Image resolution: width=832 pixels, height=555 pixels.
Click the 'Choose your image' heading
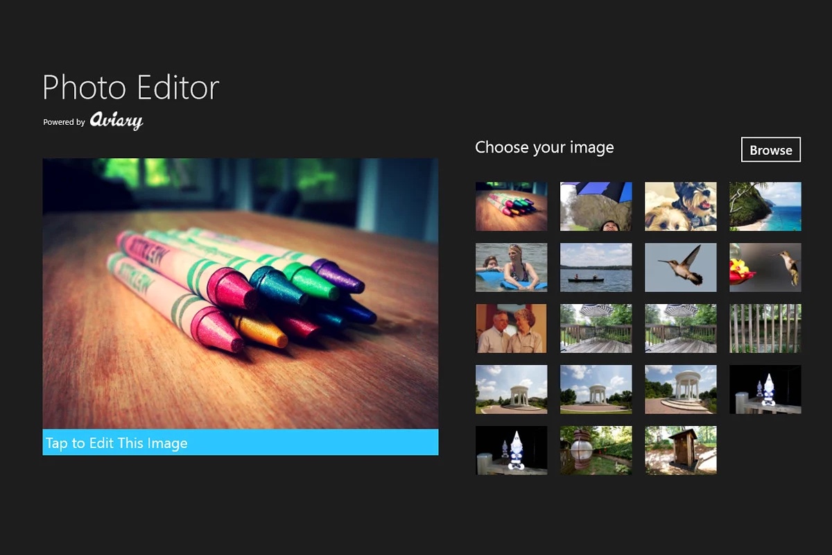544,148
